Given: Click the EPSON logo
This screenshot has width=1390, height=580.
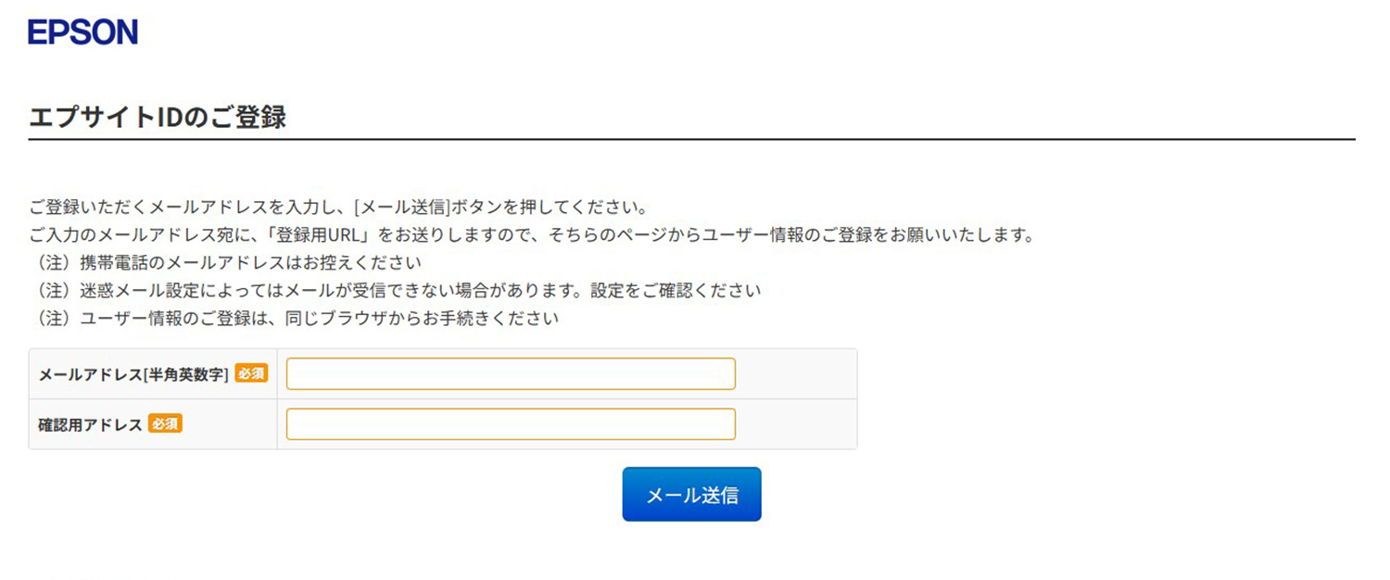Looking at the screenshot, I should 82,32.
